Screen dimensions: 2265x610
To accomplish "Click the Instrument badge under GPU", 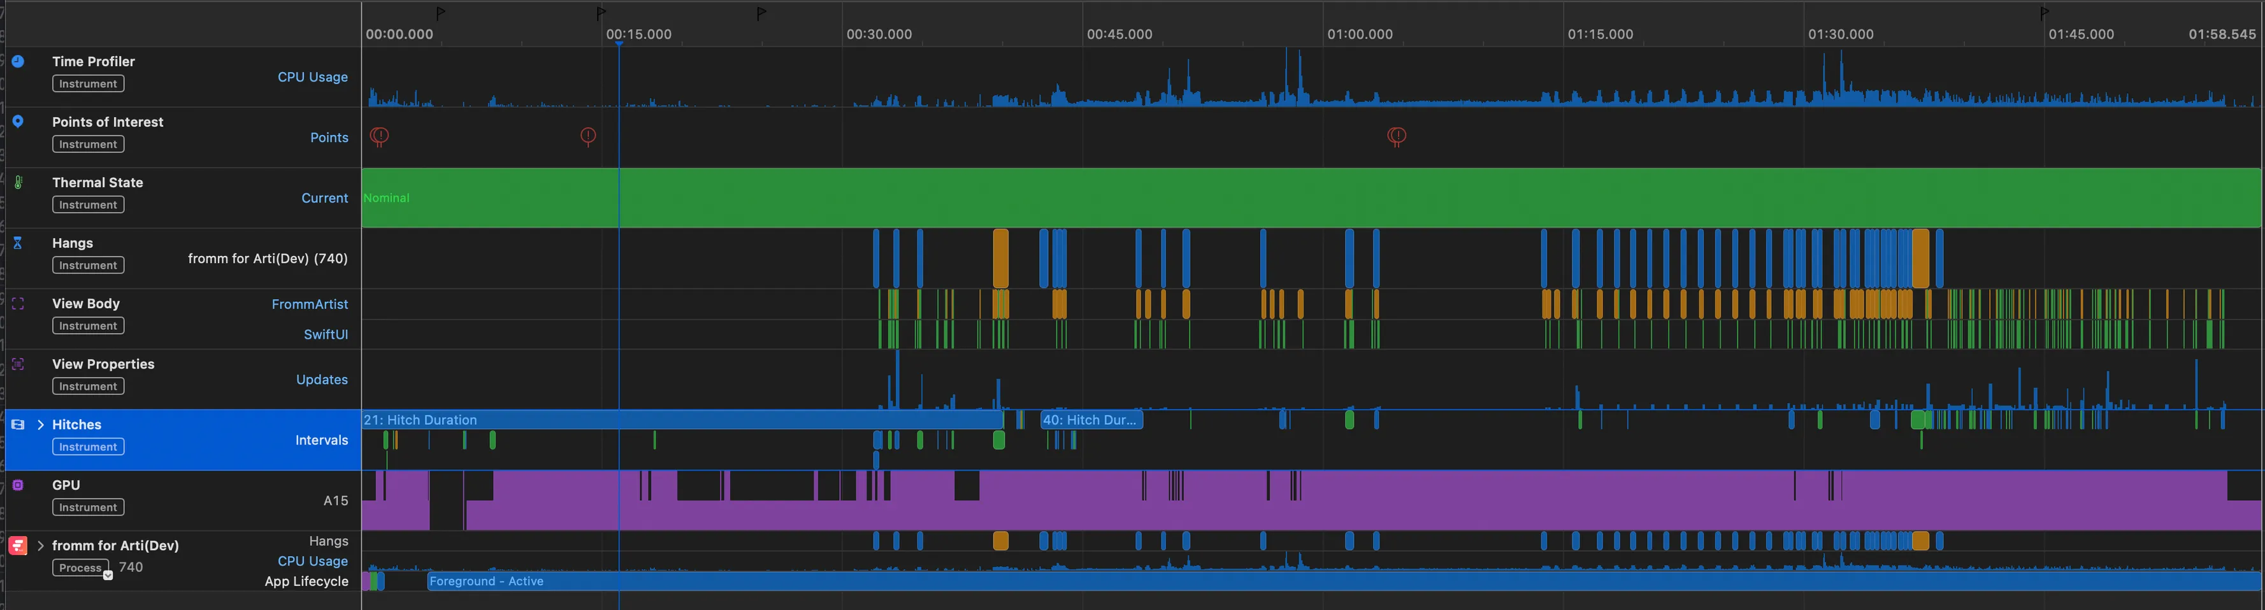I will [x=88, y=508].
